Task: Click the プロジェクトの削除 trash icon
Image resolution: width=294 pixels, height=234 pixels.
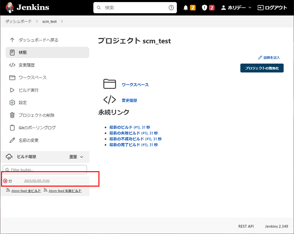Action: point(12,115)
